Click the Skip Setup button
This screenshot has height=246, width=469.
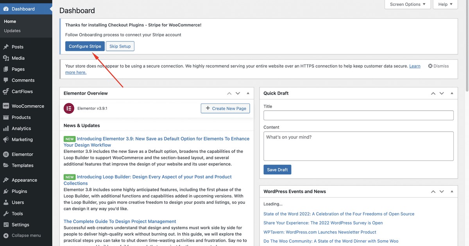[120, 46]
